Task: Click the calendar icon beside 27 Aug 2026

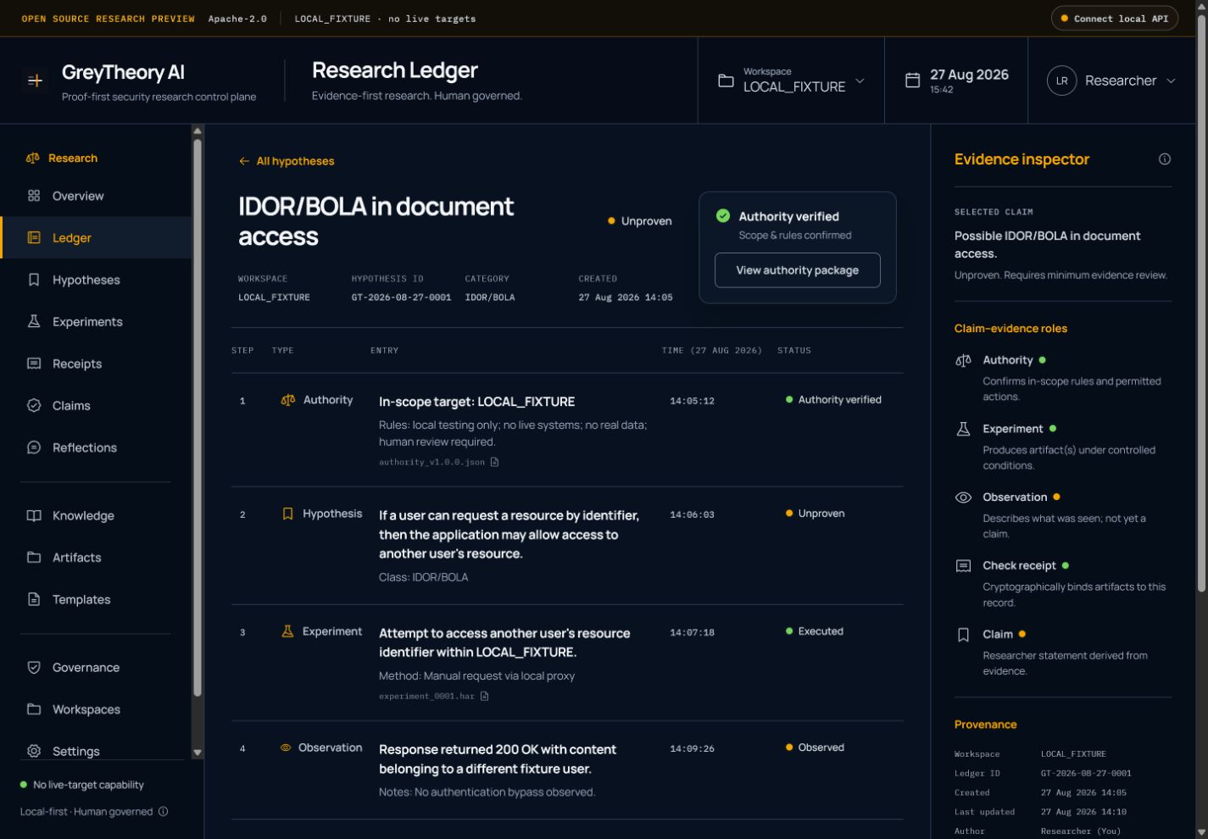Action: coord(912,81)
